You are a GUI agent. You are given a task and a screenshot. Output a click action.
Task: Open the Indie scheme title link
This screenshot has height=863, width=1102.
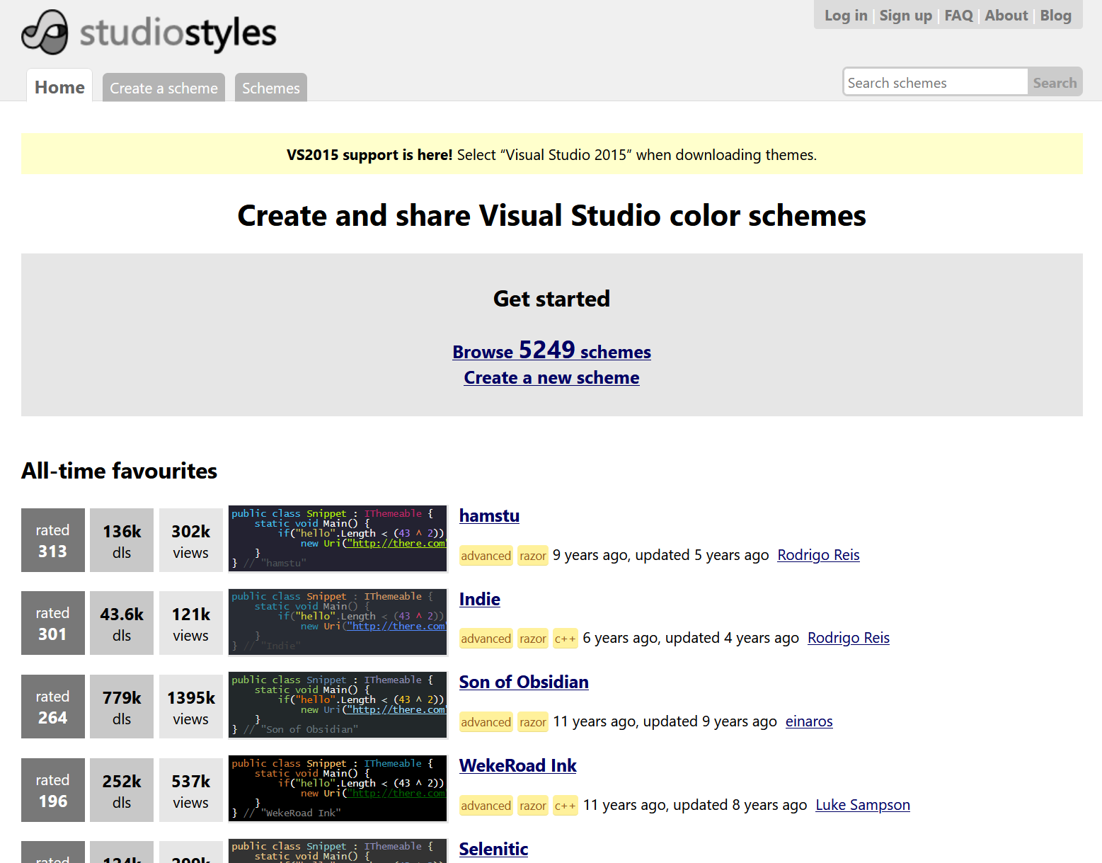pos(480,599)
